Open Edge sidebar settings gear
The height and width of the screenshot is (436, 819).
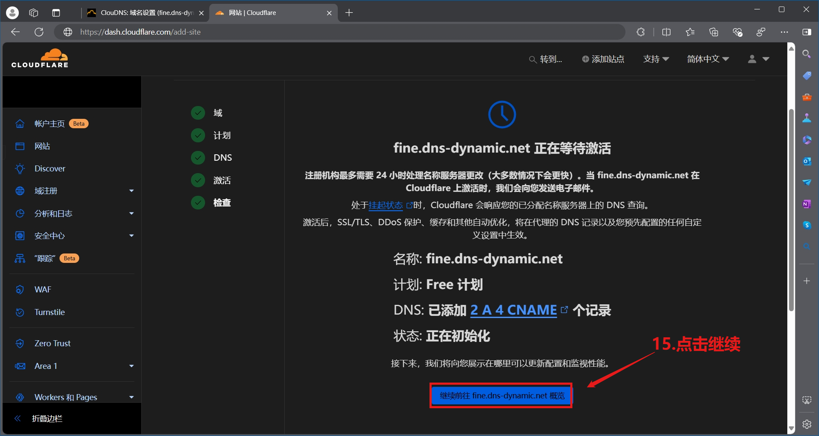(807, 424)
